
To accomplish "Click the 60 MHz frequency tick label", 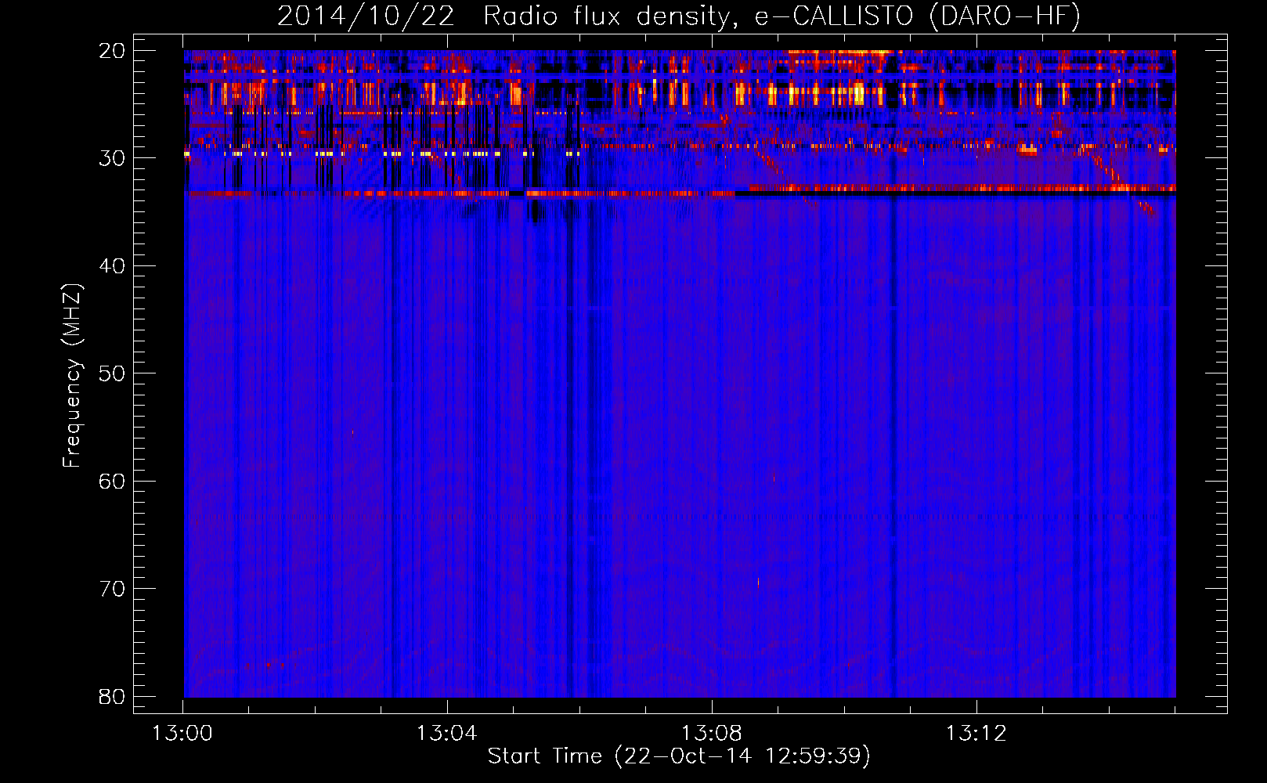I will click(x=112, y=481).
